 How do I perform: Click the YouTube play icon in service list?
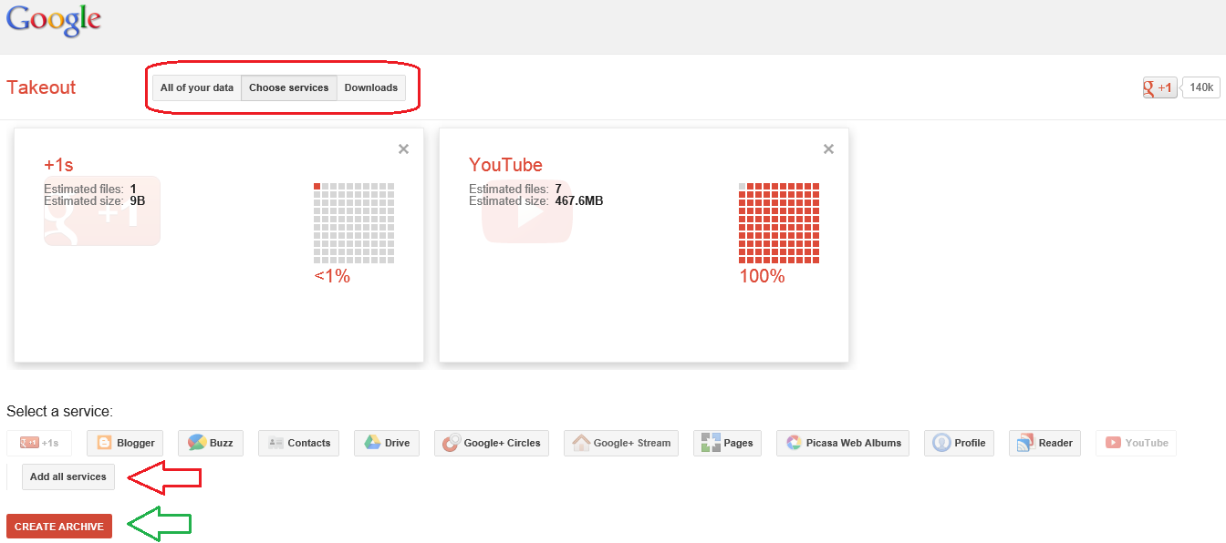click(1113, 443)
